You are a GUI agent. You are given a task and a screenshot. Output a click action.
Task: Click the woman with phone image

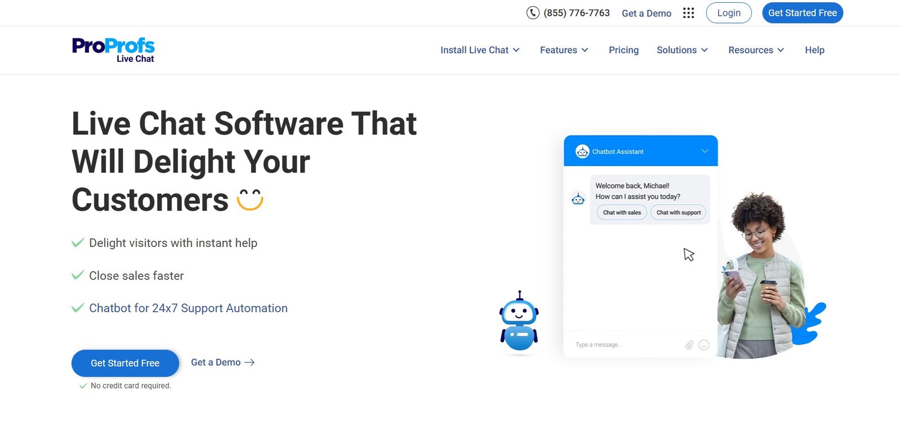tap(761, 276)
